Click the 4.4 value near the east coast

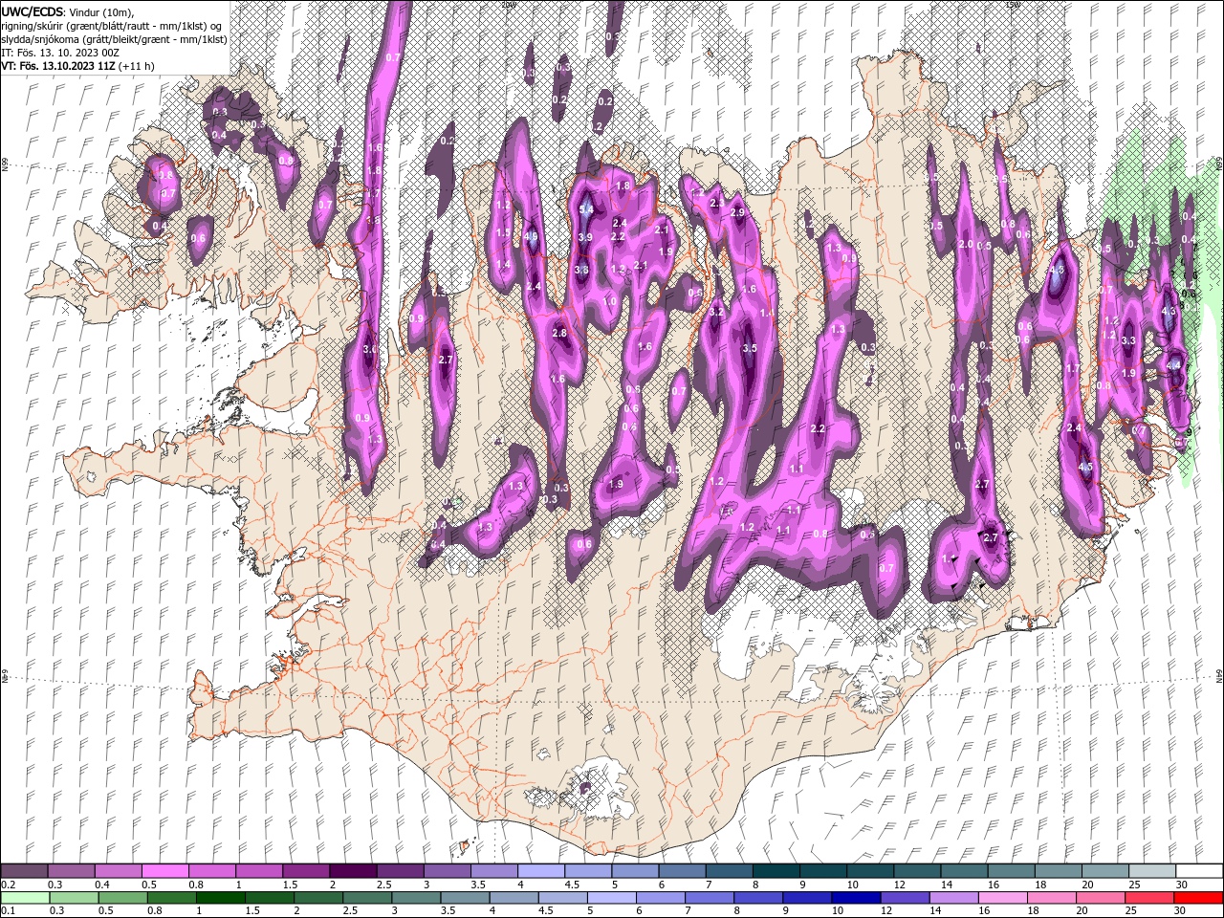[x=1173, y=364]
